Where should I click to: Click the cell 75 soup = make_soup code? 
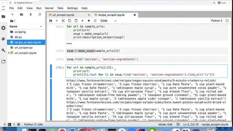point(146,51)
